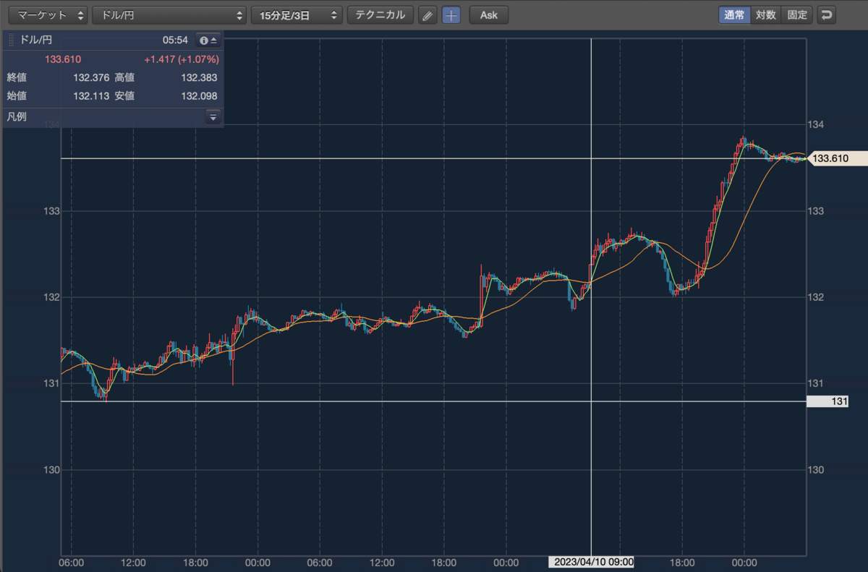Image resolution: width=868 pixels, height=572 pixels.
Task: Toggle the crosshair cursor tool
Action: tap(451, 15)
